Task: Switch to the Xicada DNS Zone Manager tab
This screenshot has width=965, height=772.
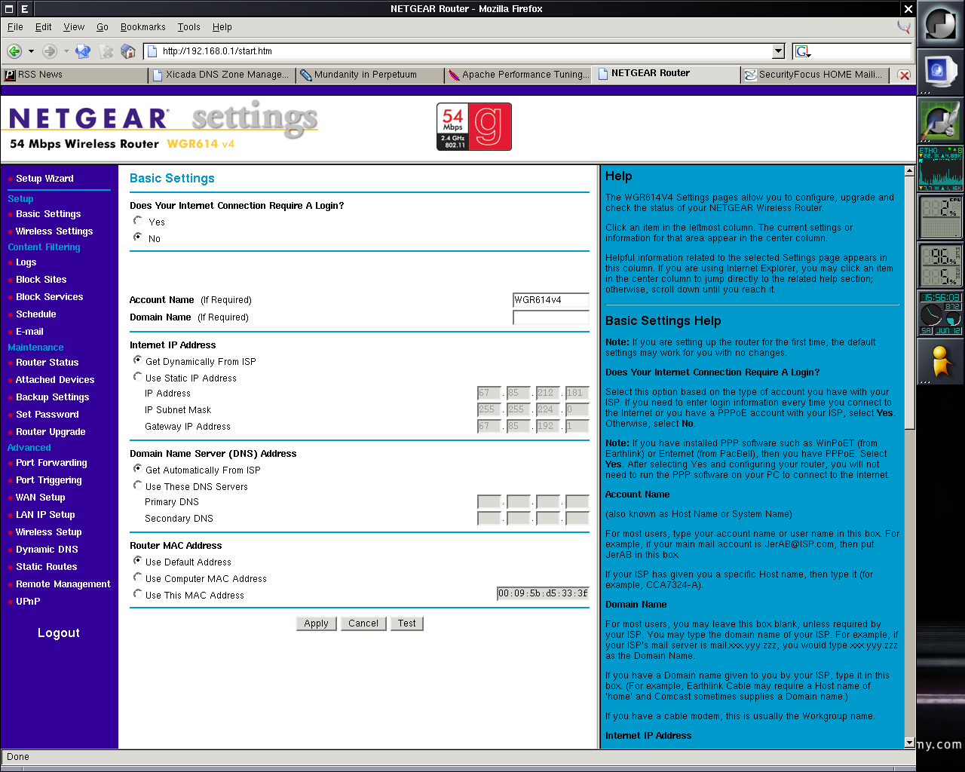Action: (x=222, y=75)
